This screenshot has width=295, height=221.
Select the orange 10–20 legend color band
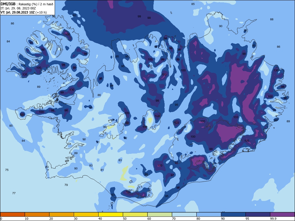pyautogui.click(x=37, y=215)
